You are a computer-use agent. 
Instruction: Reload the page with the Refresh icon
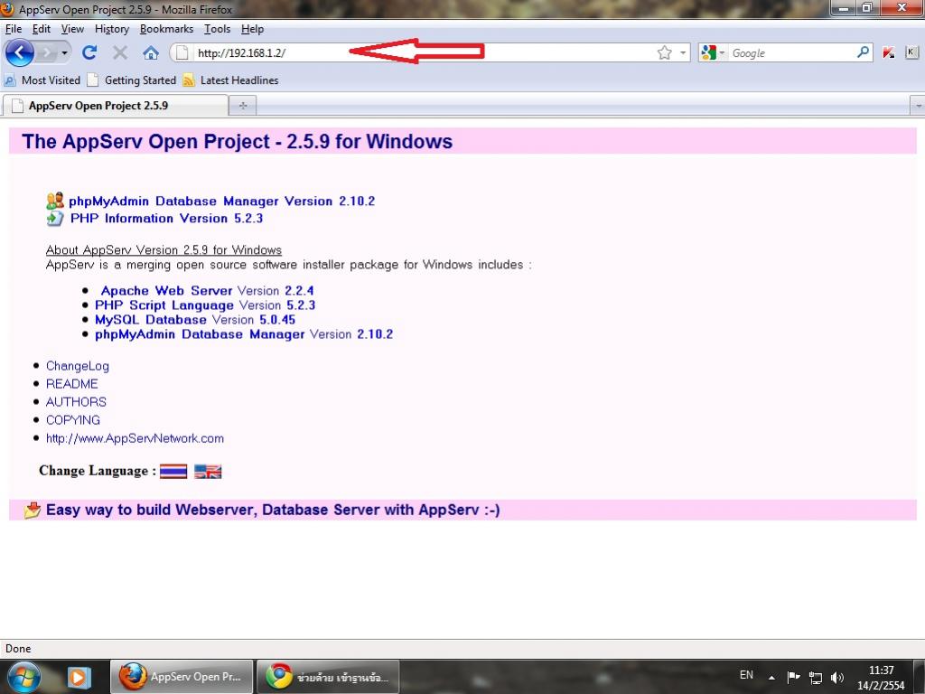tap(89, 53)
